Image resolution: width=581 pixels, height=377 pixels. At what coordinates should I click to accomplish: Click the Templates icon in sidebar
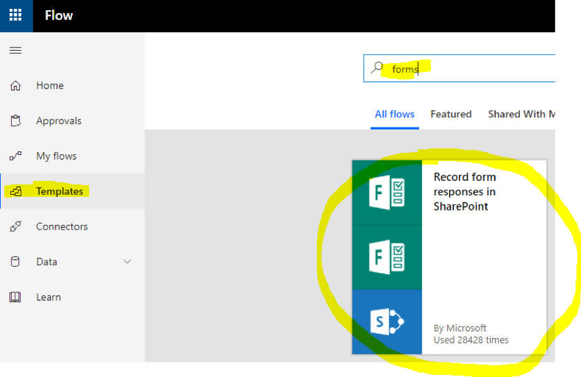pyautogui.click(x=16, y=191)
